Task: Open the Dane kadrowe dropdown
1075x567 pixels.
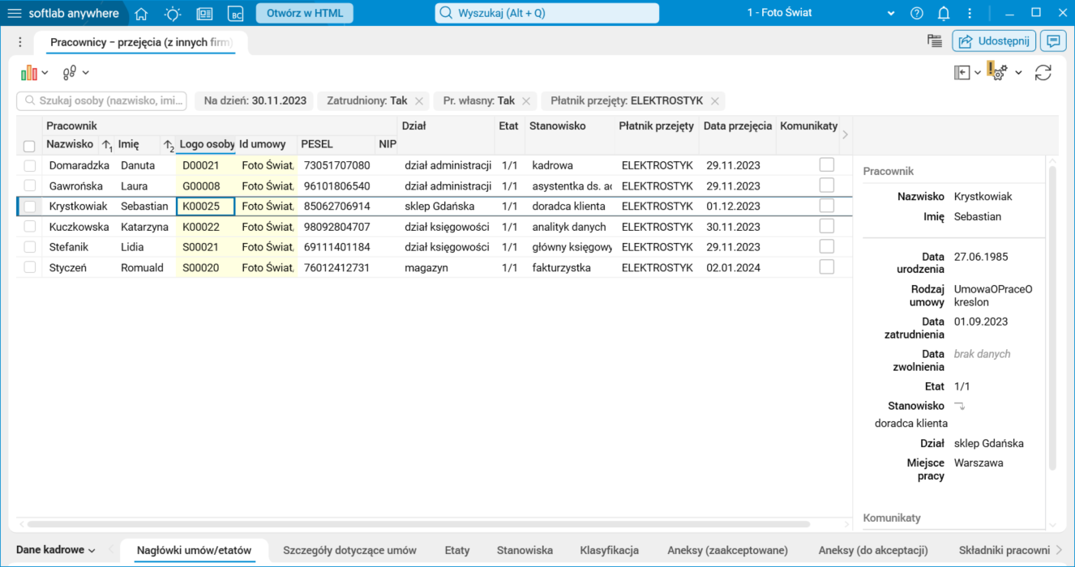Action: (56, 550)
